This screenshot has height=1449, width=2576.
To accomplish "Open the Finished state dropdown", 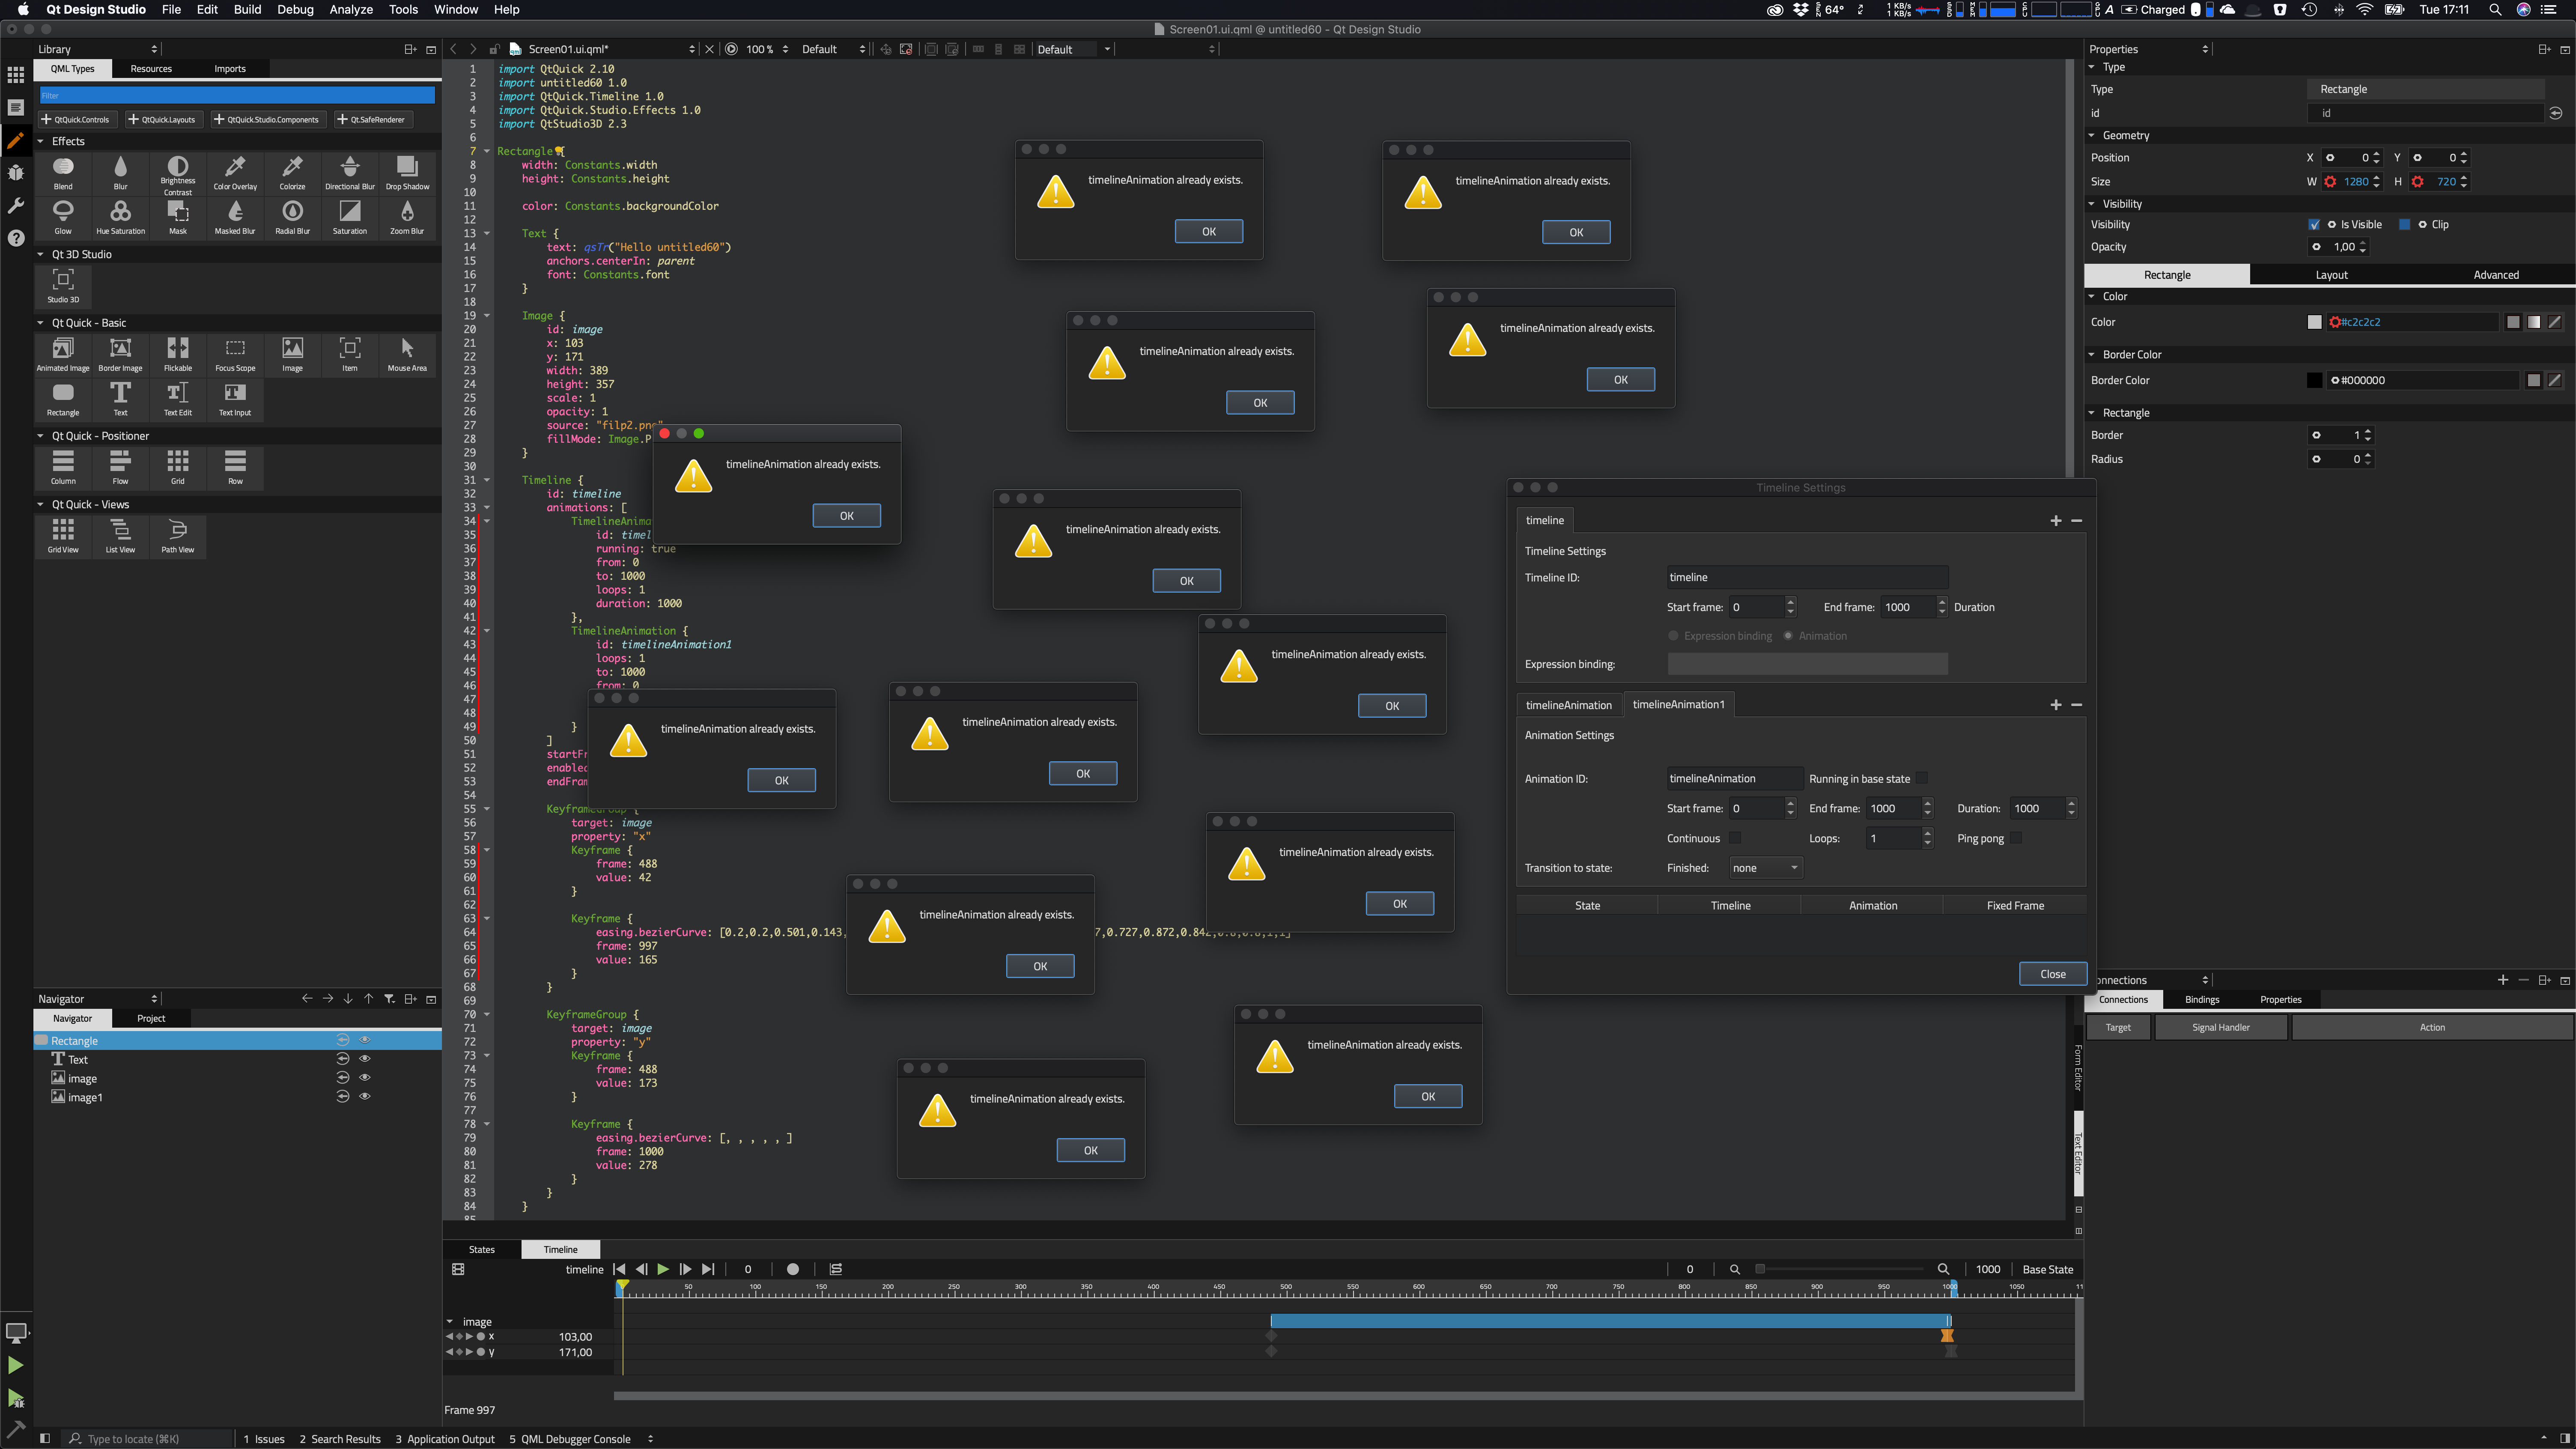I will point(1766,868).
